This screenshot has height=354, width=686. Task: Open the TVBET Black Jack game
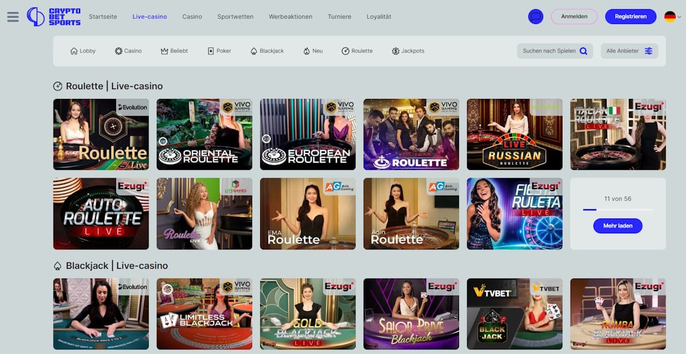514,314
